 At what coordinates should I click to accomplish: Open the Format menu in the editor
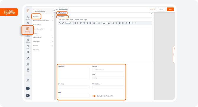point(77,20)
